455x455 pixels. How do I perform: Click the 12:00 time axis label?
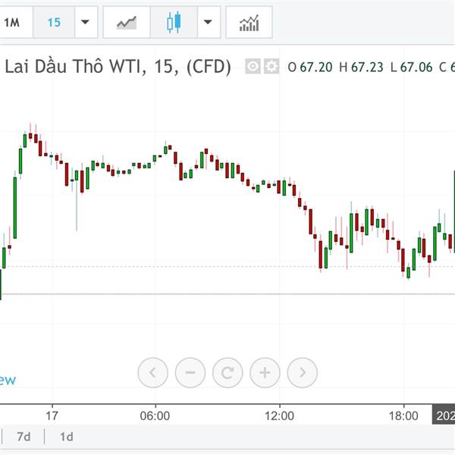coord(279,416)
